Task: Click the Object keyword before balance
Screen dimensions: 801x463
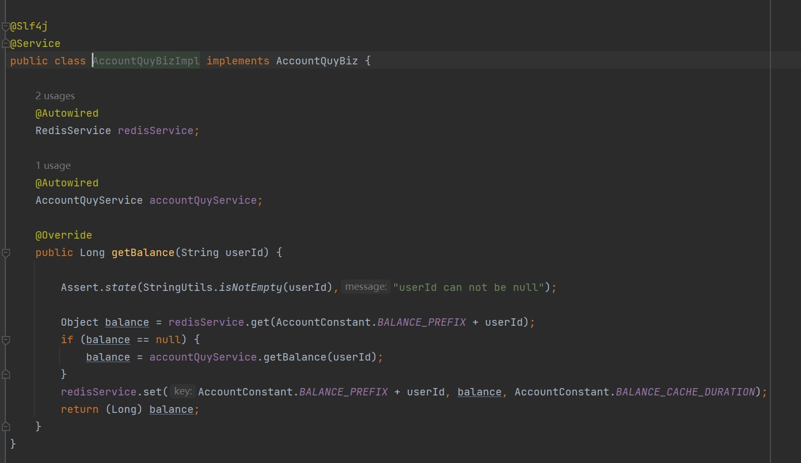Action: (x=80, y=323)
